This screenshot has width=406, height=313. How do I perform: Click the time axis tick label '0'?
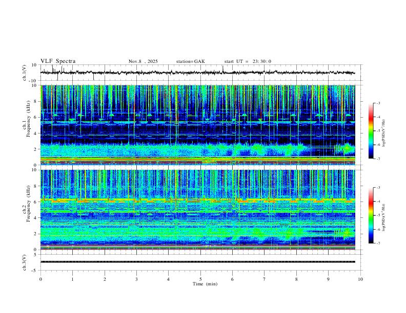pyautogui.click(x=40, y=279)
